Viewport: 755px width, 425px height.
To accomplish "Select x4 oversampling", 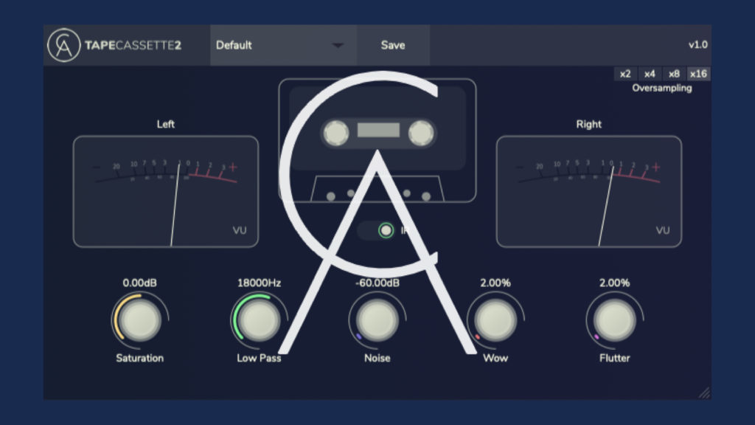I will [650, 74].
